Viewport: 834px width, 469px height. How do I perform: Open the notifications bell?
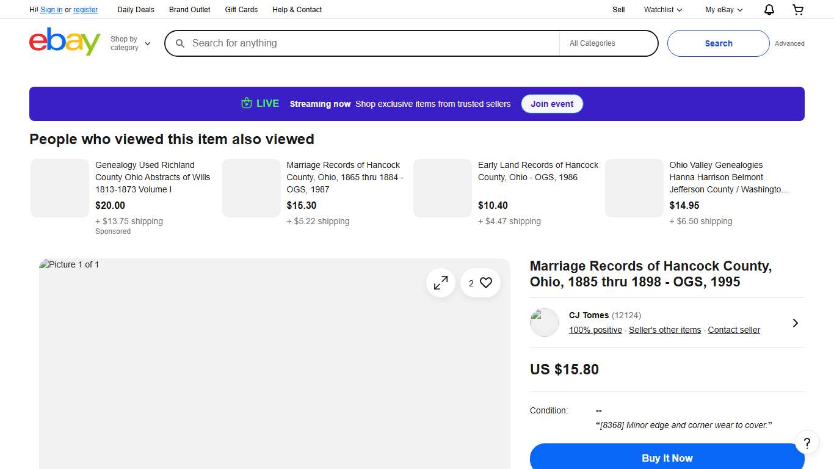point(769,10)
